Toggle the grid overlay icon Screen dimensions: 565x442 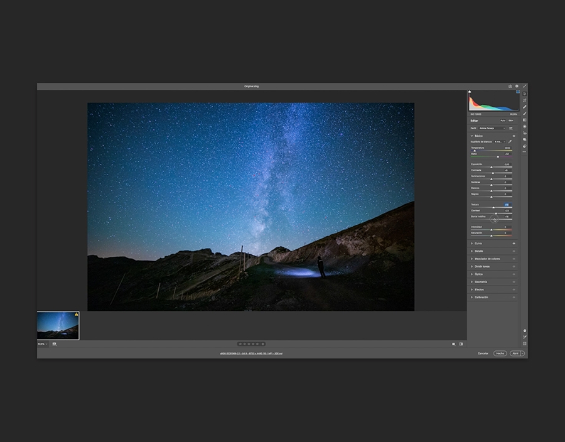[525, 343]
